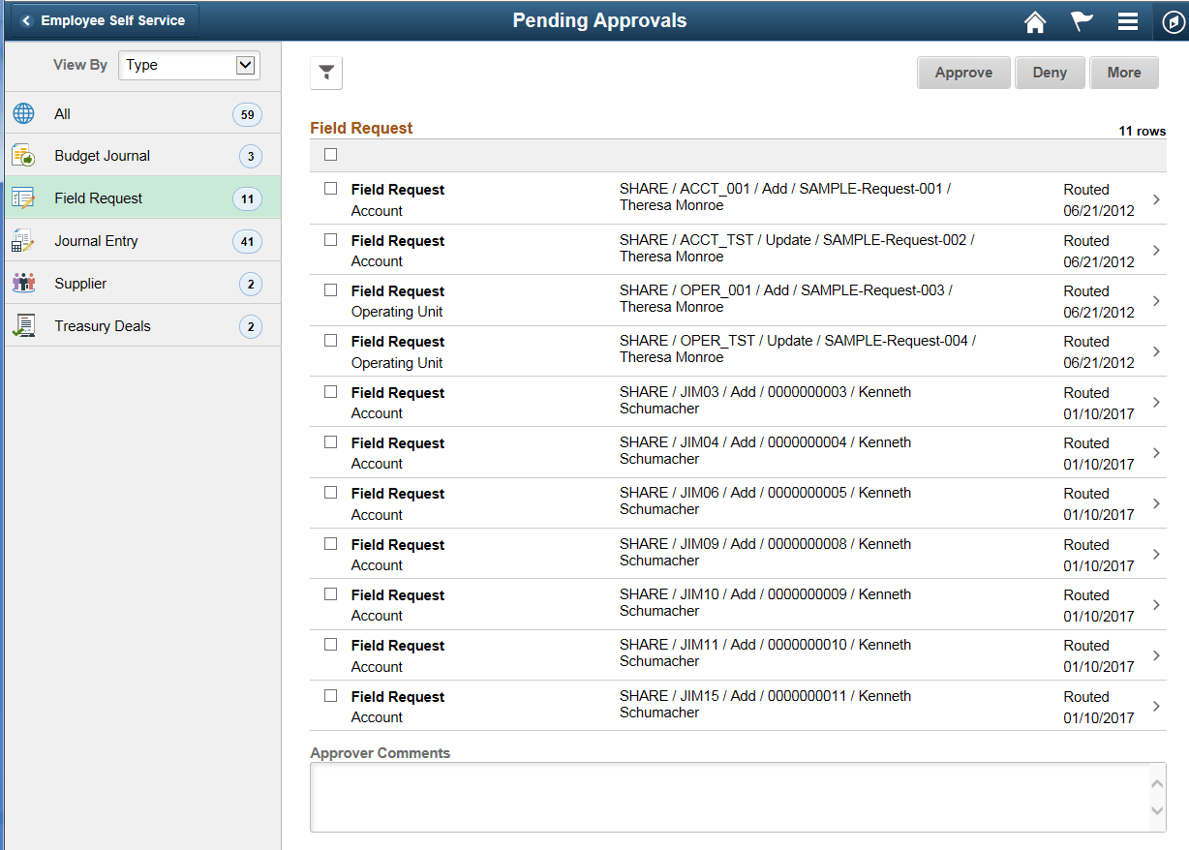This screenshot has width=1189, height=850.
Task: Check the select-all checkbox above the list
Action: 330,154
